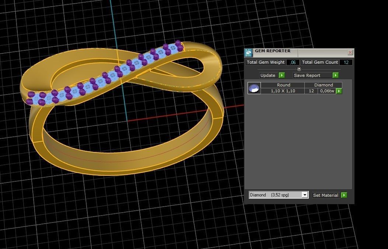Collapse the panel with the round arrow toggle

pos(299,69)
